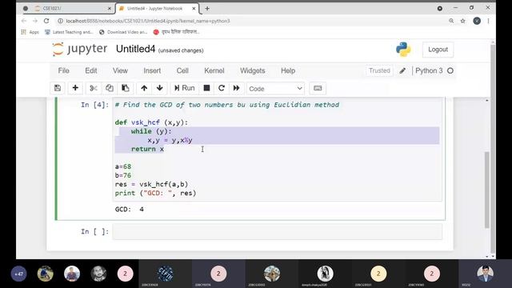Run the selected cell

point(185,88)
